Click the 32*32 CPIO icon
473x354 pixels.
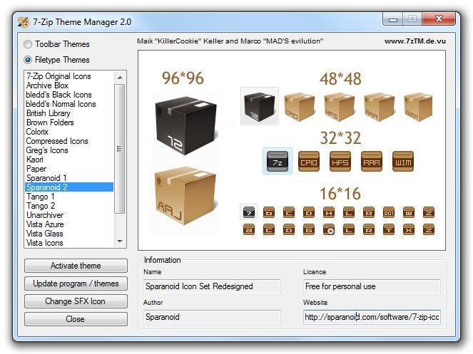pyautogui.click(x=309, y=162)
